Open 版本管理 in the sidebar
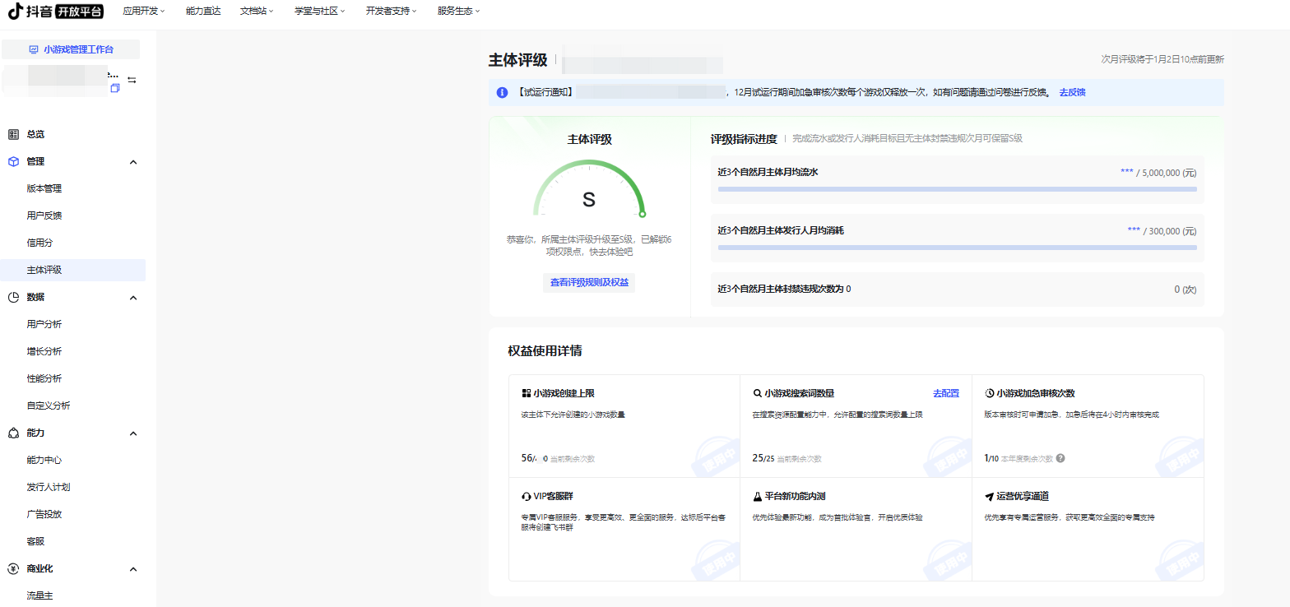 click(44, 188)
